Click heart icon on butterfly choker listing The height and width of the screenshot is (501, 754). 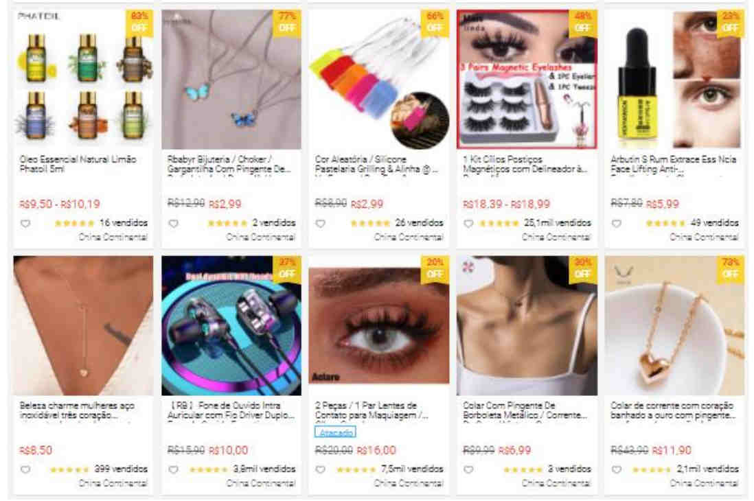(174, 224)
